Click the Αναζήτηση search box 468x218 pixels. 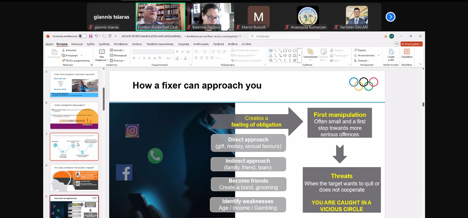[x=284, y=36]
